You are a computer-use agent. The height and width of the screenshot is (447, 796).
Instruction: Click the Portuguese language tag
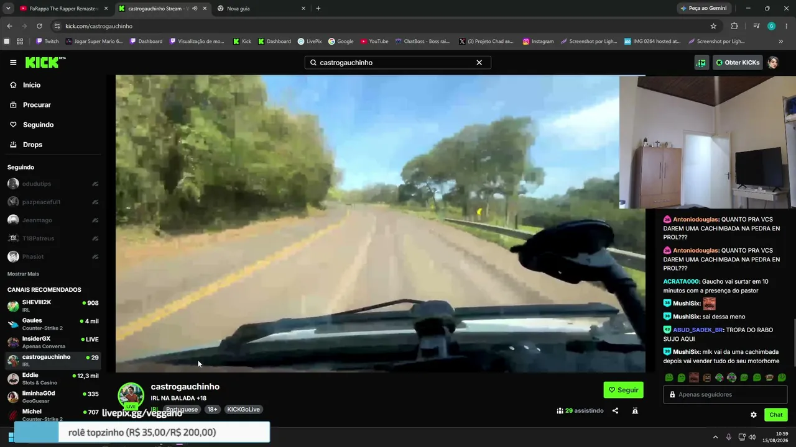pos(182,410)
